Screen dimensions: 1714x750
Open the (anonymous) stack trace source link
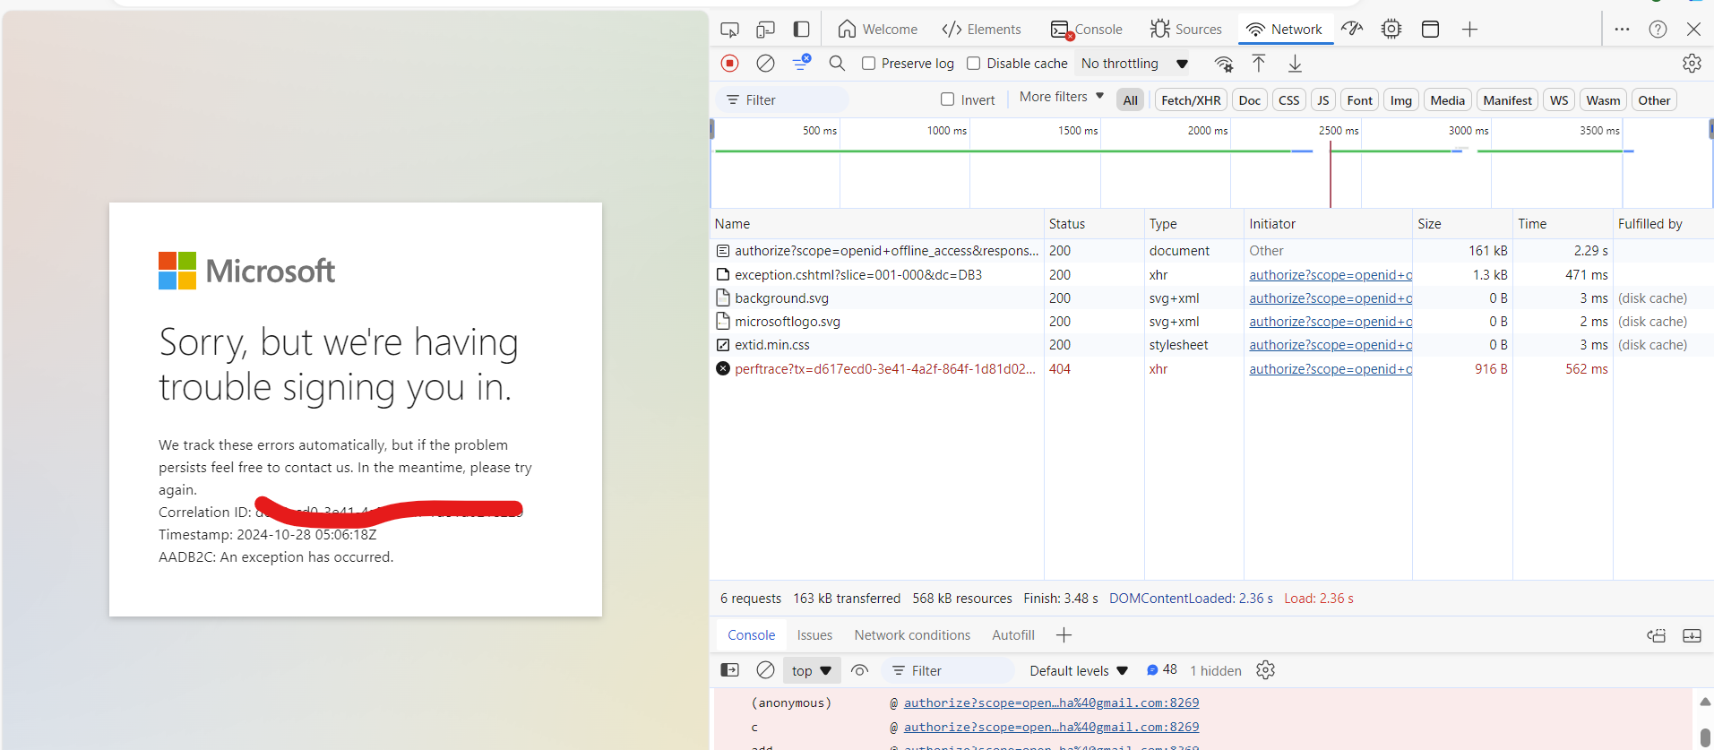(1051, 703)
